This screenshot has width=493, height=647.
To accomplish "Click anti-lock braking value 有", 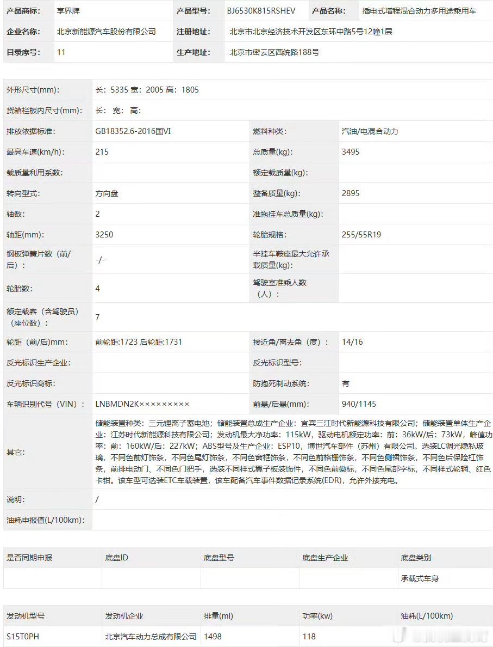I will coord(346,383).
